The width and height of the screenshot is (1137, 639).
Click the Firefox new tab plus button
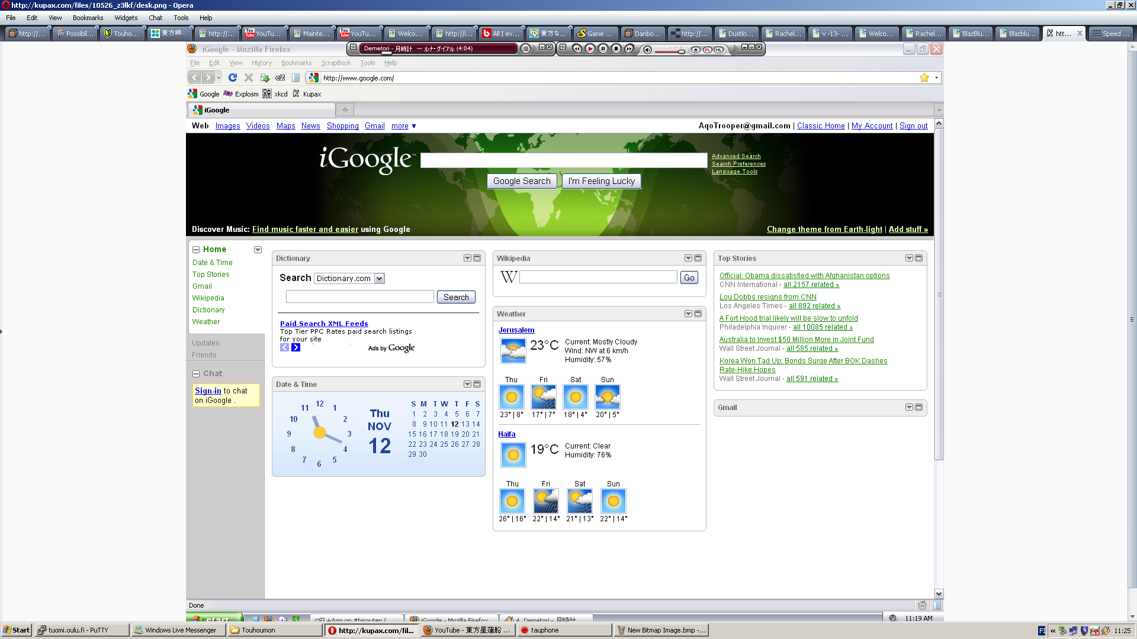345,109
